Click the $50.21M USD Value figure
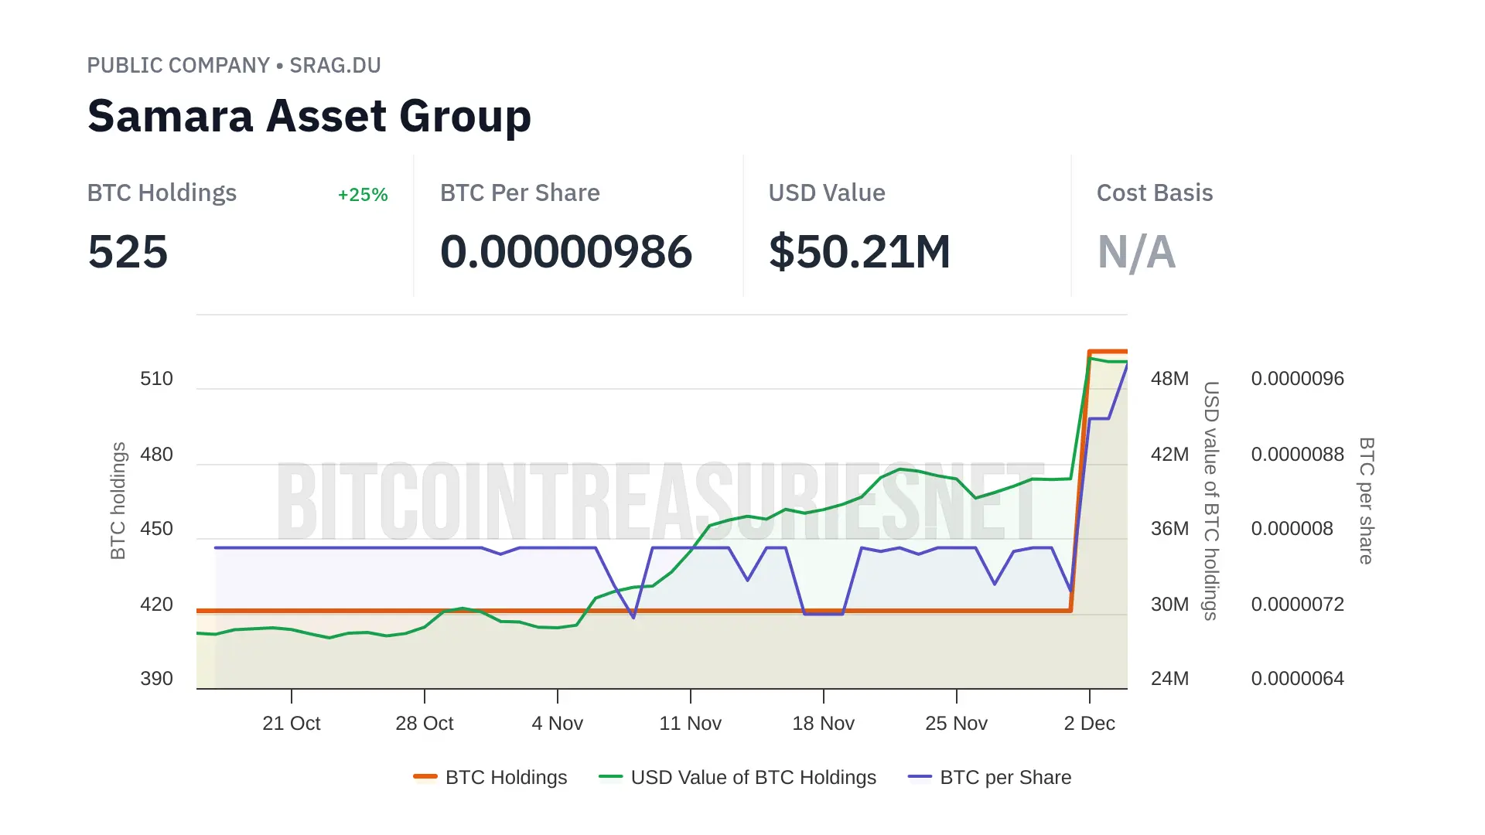The image size is (1485, 835). click(859, 252)
